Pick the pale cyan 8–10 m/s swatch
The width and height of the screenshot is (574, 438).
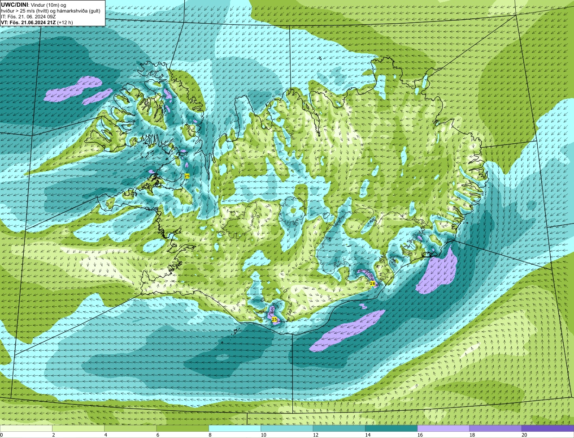point(235,428)
